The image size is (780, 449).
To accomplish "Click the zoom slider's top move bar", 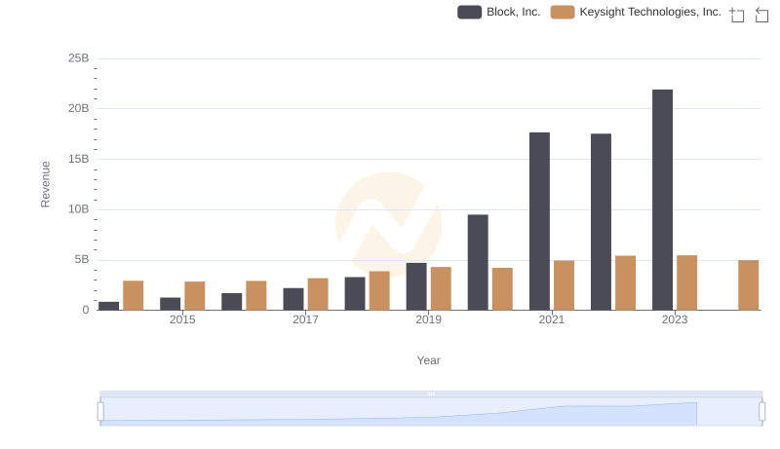I will (x=431, y=393).
